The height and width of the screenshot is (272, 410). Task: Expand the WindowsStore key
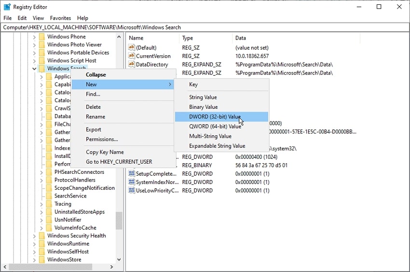[x=34, y=260]
